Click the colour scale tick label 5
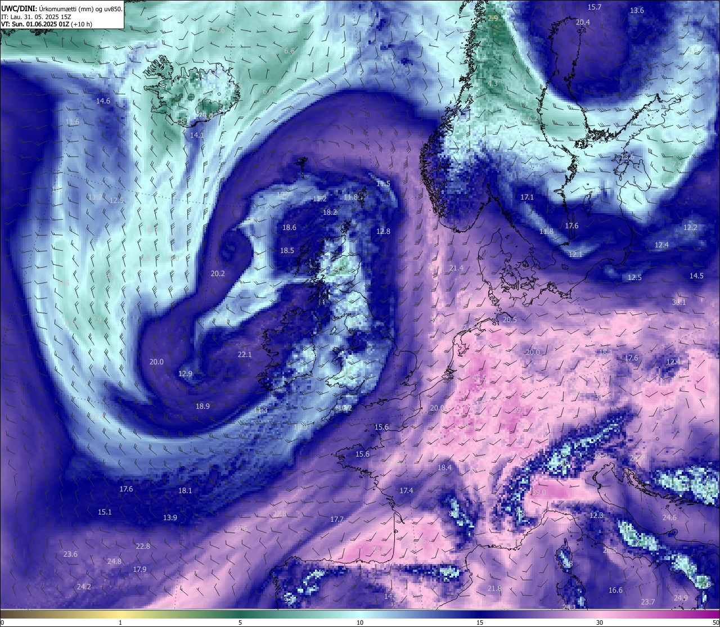 coord(240,623)
